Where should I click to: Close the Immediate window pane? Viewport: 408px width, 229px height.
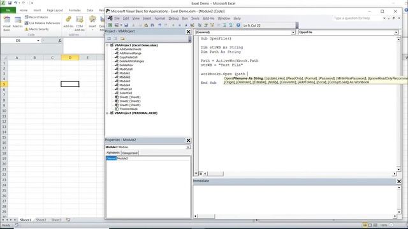[399, 181]
